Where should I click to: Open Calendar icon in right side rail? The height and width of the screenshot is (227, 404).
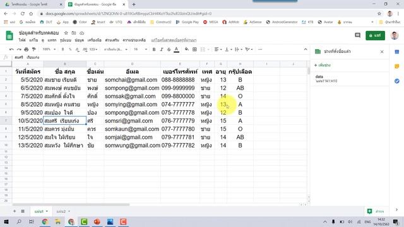(397, 52)
